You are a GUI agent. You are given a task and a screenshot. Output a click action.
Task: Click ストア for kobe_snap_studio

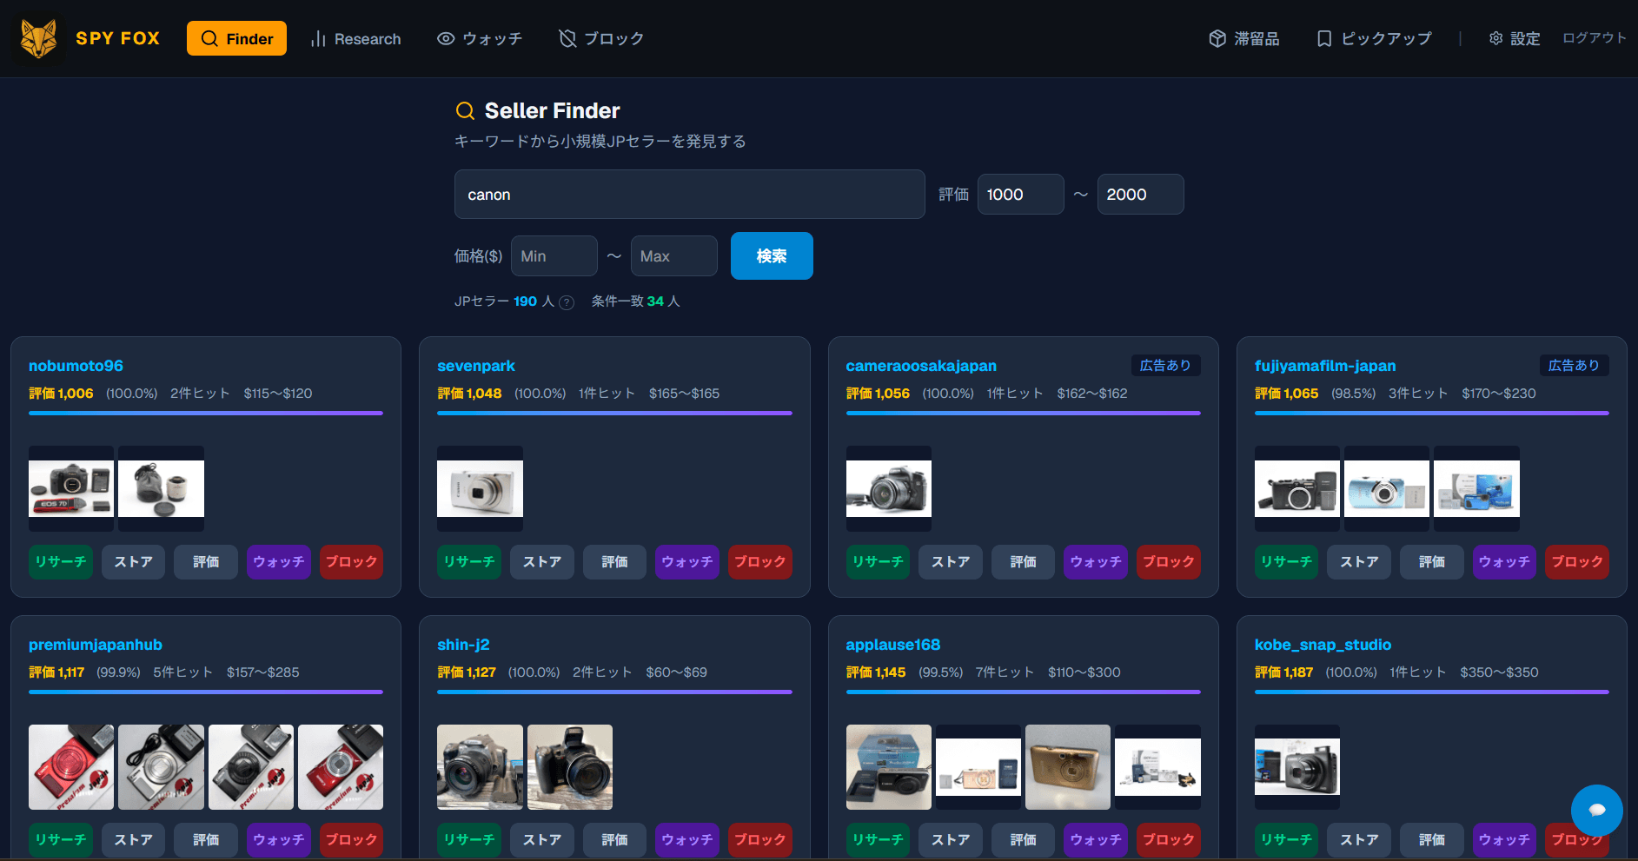[1359, 840]
